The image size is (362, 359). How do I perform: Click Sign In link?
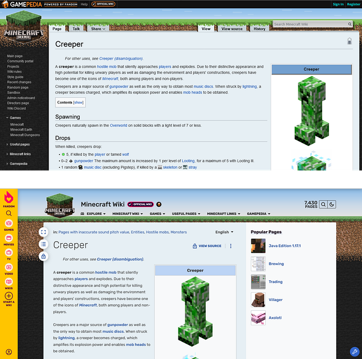338,4
